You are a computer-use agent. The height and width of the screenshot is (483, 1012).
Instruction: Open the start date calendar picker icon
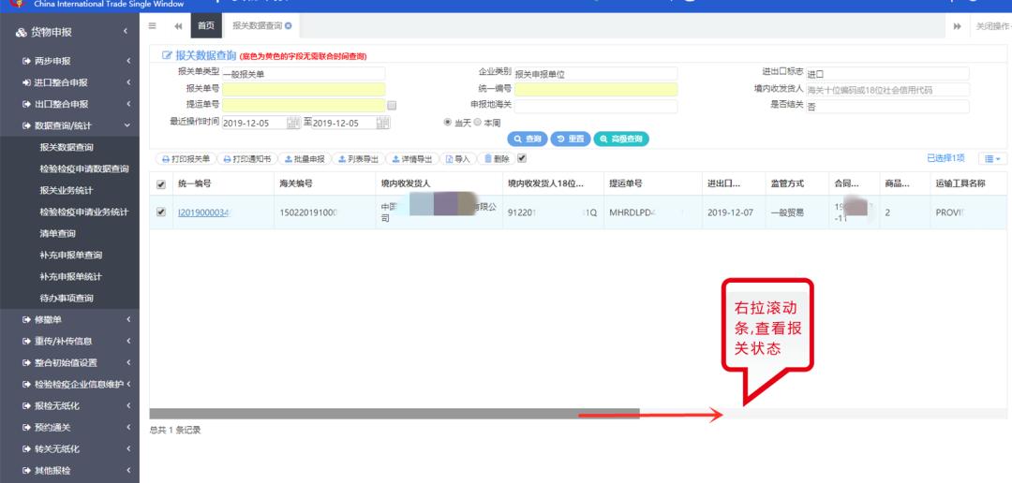point(293,123)
